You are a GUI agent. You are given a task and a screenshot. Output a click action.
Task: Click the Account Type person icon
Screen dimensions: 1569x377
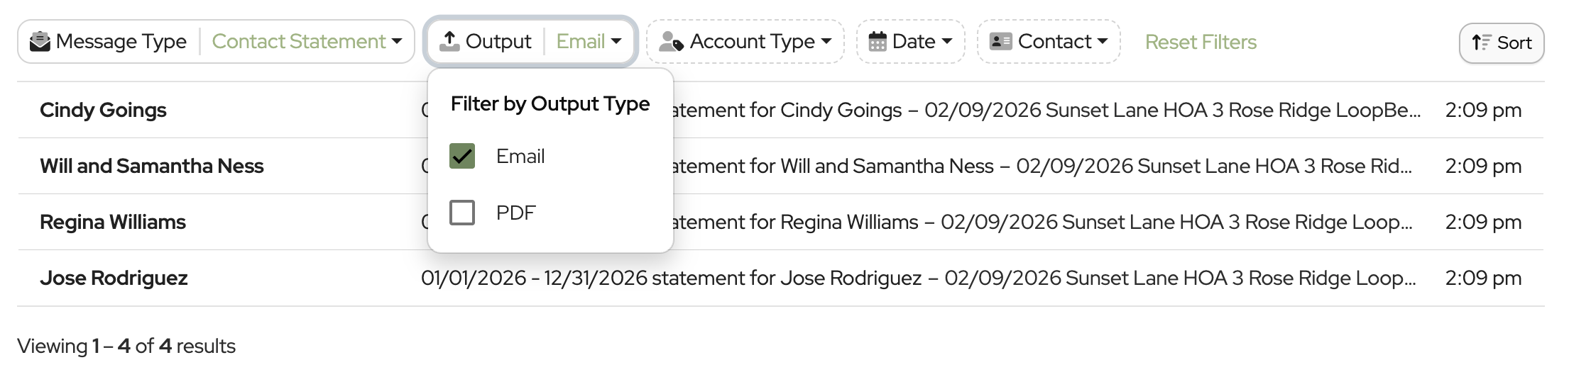pyautogui.click(x=671, y=42)
